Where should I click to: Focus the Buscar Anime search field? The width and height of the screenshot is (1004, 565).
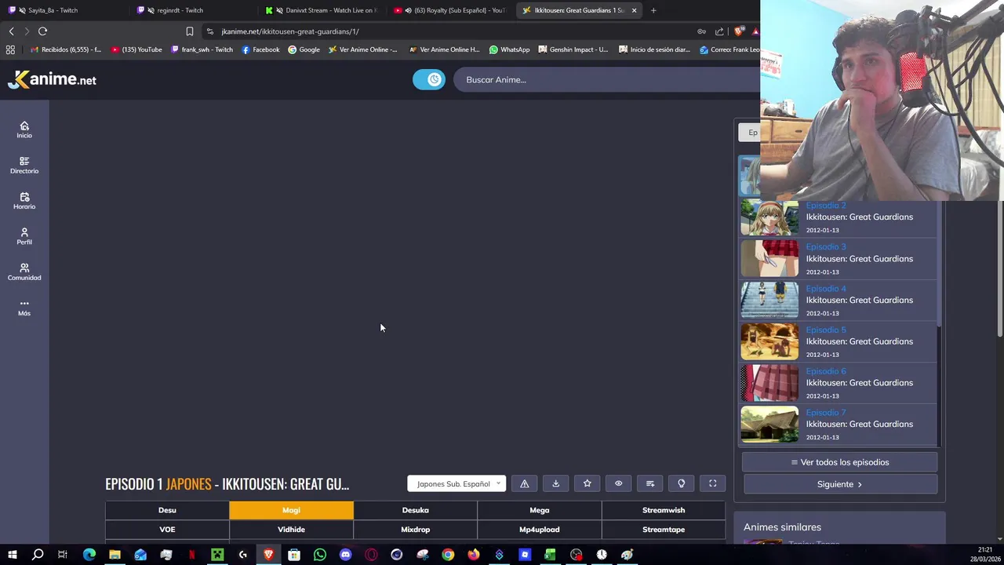click(606, 79)
